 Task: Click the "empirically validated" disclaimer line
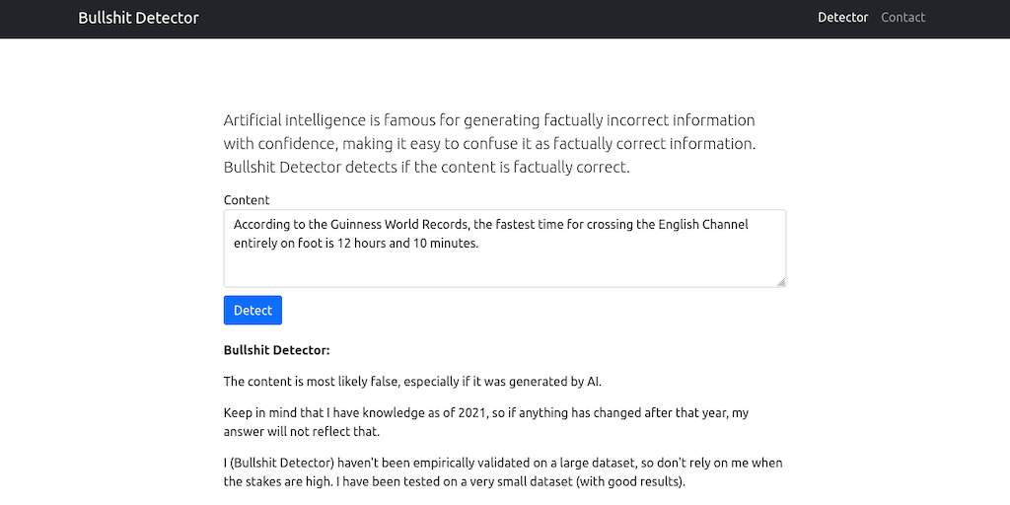click(503, 463)
